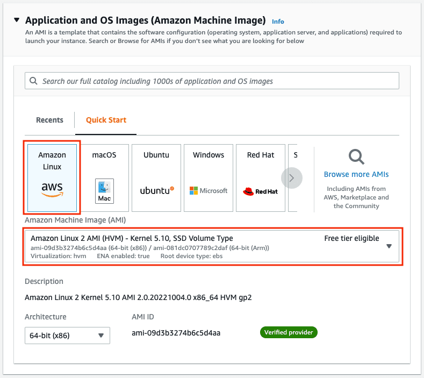Screen dimensions: 424x378
Task: Open the Amazon Linux 2 AMI dropdown
Action: 212,246
